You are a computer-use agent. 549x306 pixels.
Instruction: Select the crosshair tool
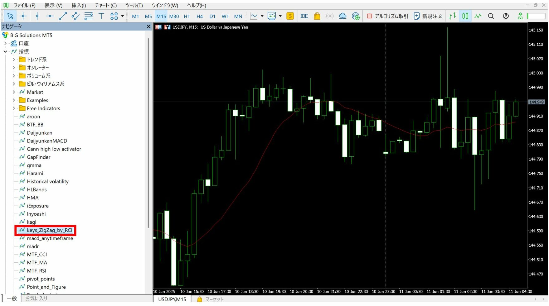pyautogui.click(x=23, y=16)
